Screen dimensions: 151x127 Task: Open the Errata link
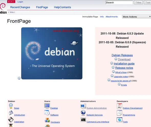[124, 85]
